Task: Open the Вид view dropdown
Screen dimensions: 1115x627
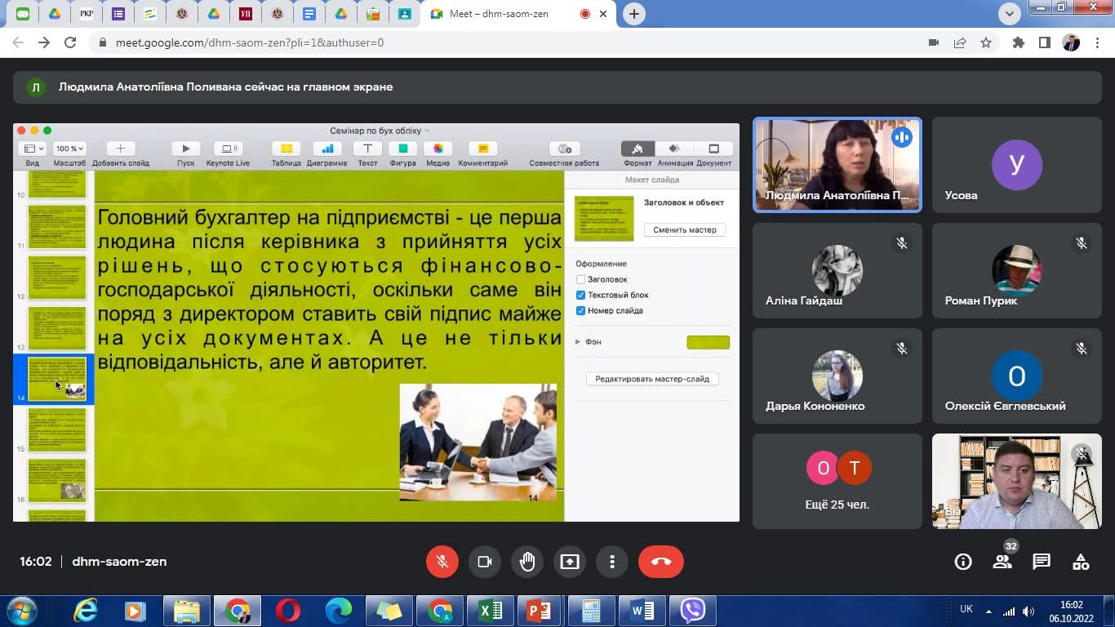Action: pos(33,149)
